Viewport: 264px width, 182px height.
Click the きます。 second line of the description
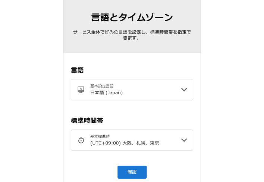click(x=132, y=38)
